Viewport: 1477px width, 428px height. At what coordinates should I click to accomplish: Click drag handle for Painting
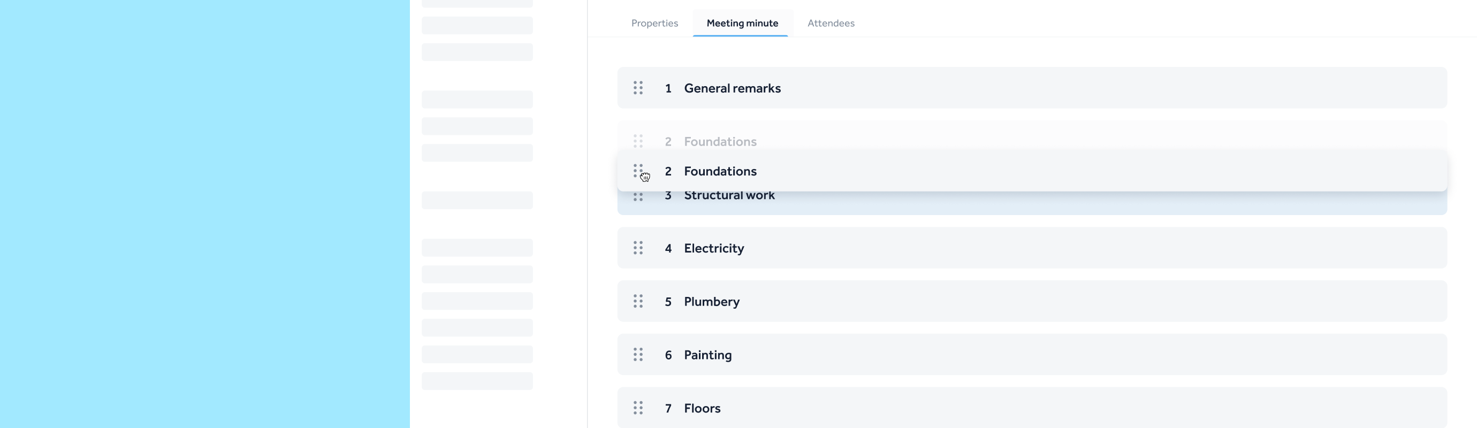[637, 355]
